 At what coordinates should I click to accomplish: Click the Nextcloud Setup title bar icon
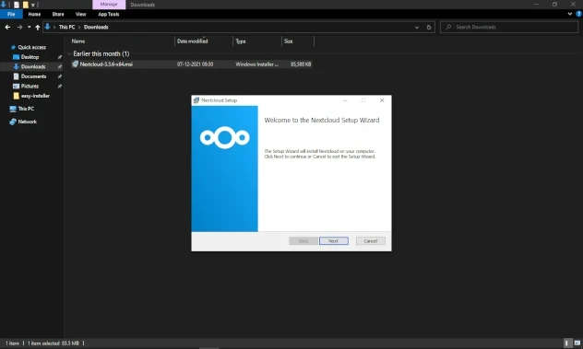click(x=196, y=100)
